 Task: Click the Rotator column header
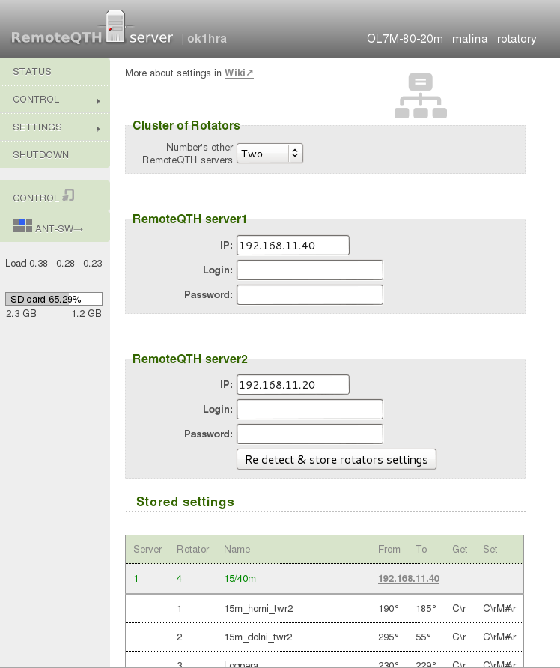pyautogui.click(x=193, y=549)
